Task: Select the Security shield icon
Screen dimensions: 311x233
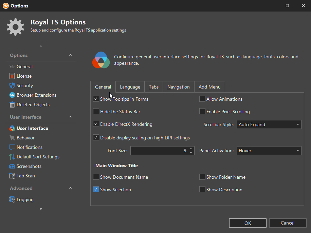Action: 12,86
